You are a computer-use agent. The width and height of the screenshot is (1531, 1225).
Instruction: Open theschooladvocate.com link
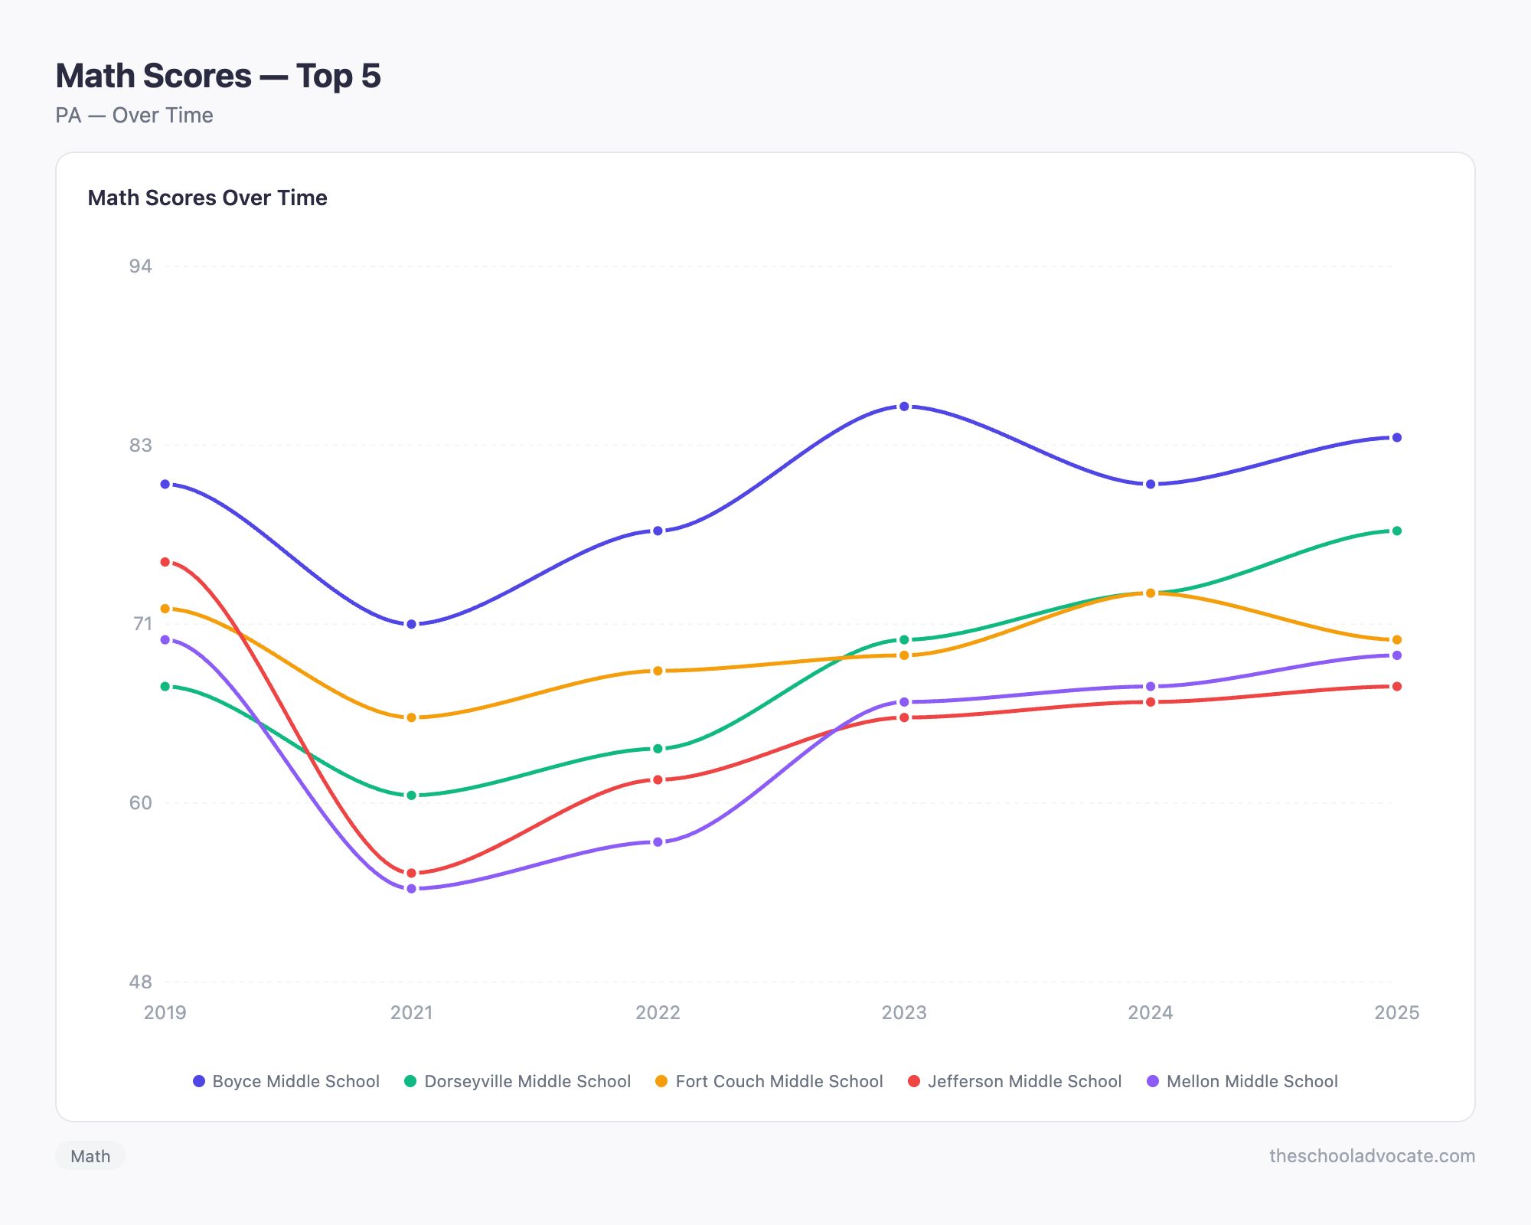tap(1372, 1156)
